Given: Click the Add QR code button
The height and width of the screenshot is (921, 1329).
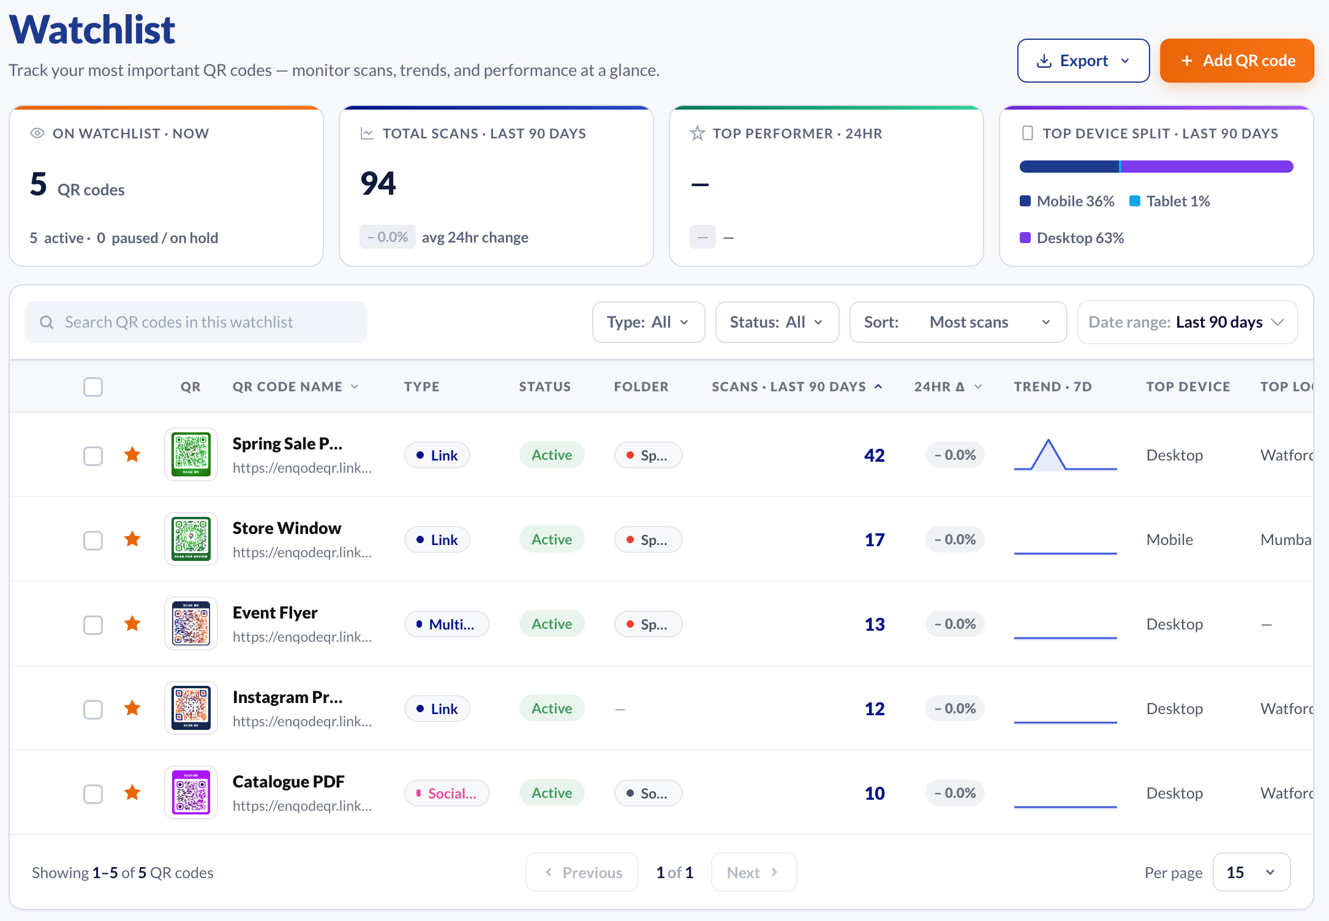Looking at the screenshot, I should pyautogui.click(x=1237, y=61).
